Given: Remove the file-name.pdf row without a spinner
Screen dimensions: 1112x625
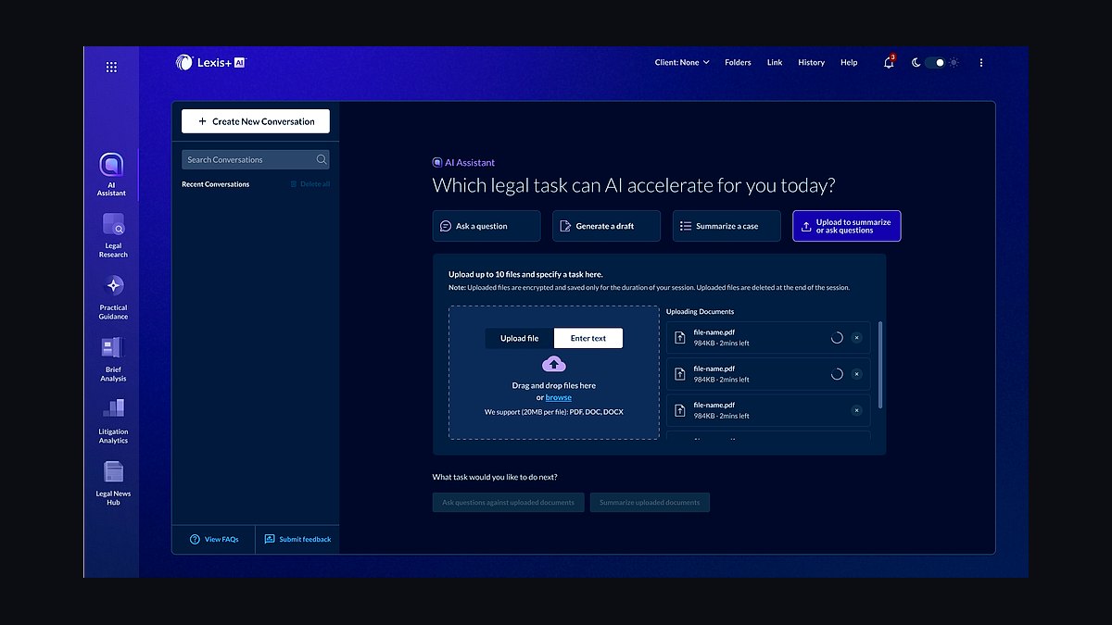Looking at the screenshot, I should (856, 410).
